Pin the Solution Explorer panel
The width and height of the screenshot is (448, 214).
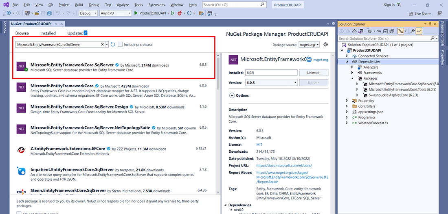pyautogui.click(x=430, y=24)
